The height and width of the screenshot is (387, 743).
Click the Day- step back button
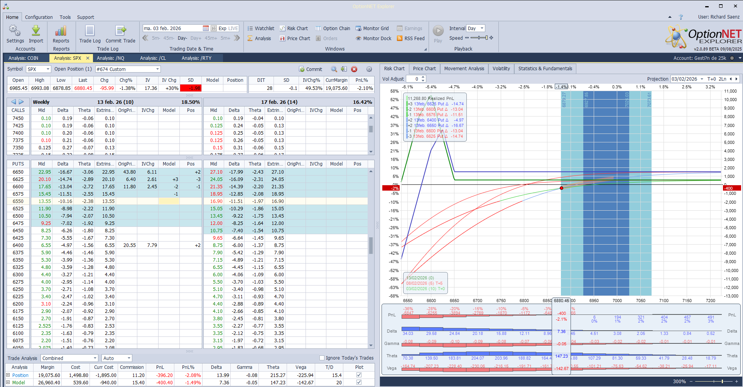[x=182, y=38]
